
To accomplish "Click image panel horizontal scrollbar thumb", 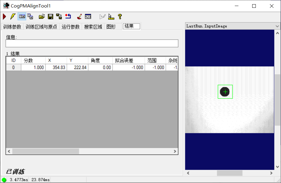I will point(229,173).
